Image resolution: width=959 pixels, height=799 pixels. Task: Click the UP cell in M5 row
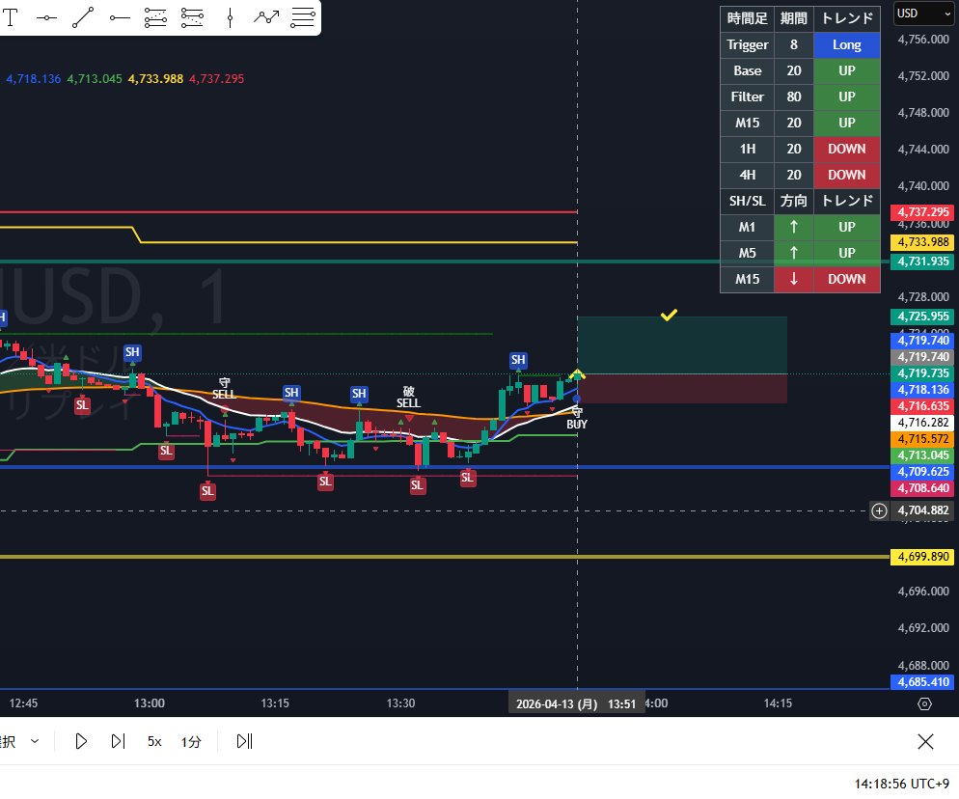click(x=846, y=253)
